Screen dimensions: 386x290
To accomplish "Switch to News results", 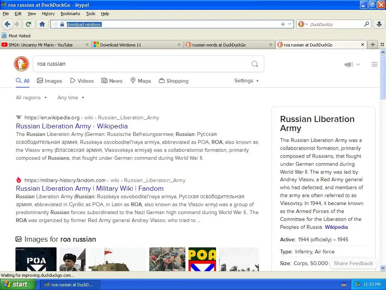I will coord(112,81).
